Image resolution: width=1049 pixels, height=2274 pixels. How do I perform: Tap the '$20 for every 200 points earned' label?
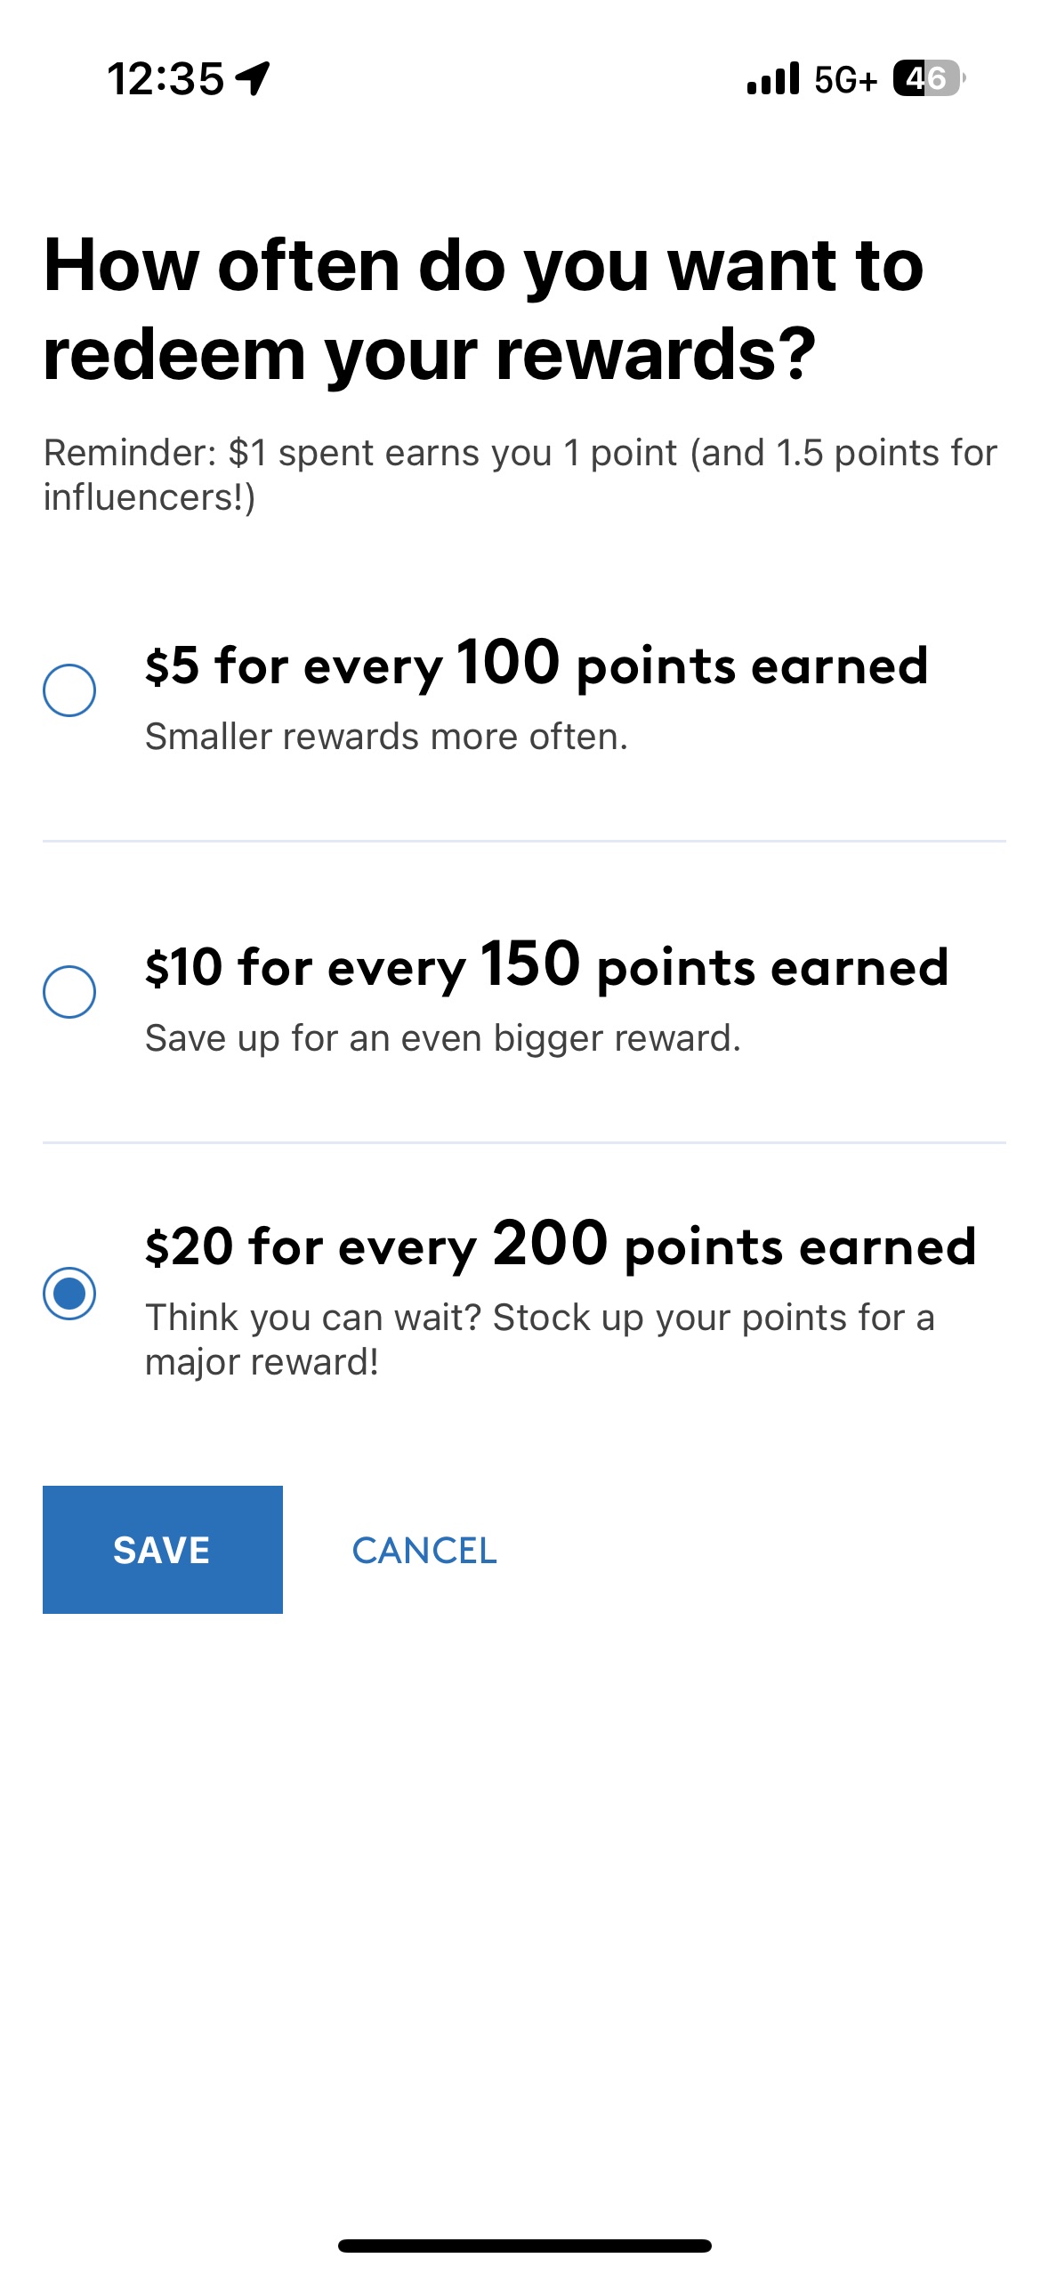pyautogui.click(x=561, y=1246)
